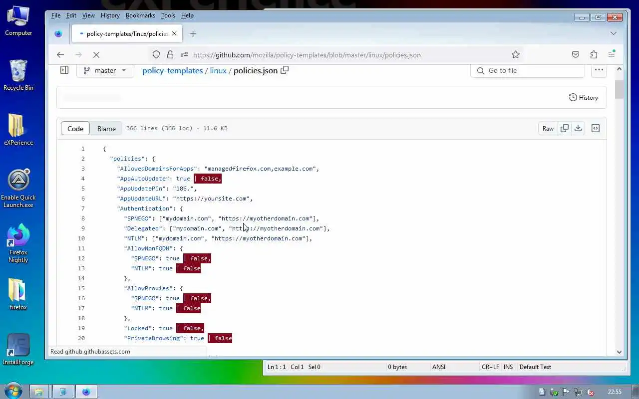Open a new tab with plus button
639x399 pixels.
[x=193, y=34]
